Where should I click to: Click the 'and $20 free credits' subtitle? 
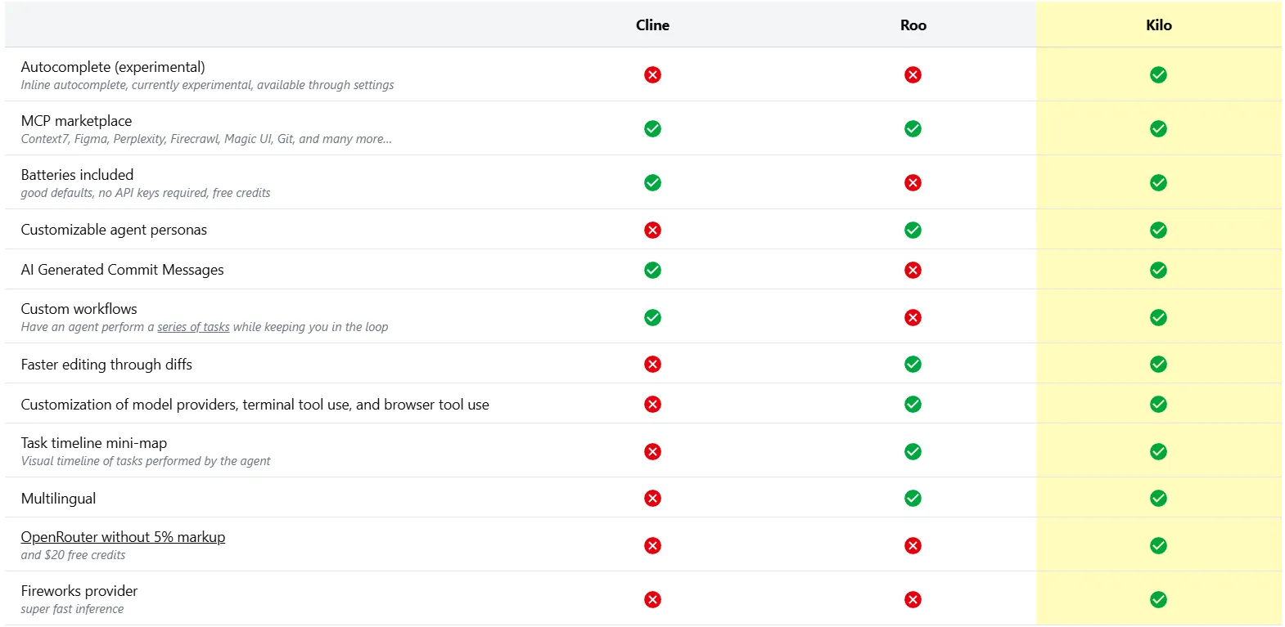(x=73, y=555)
